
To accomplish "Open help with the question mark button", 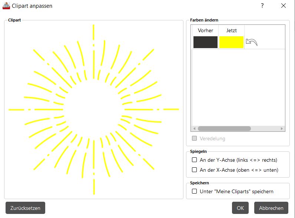I will [x=262, y=6].
